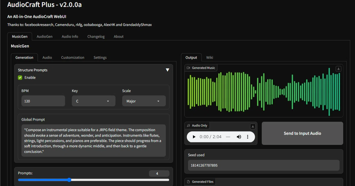Click the Send to Input Audio button
The width and height of the screenshot is (355, 186).
click(302, 133)
